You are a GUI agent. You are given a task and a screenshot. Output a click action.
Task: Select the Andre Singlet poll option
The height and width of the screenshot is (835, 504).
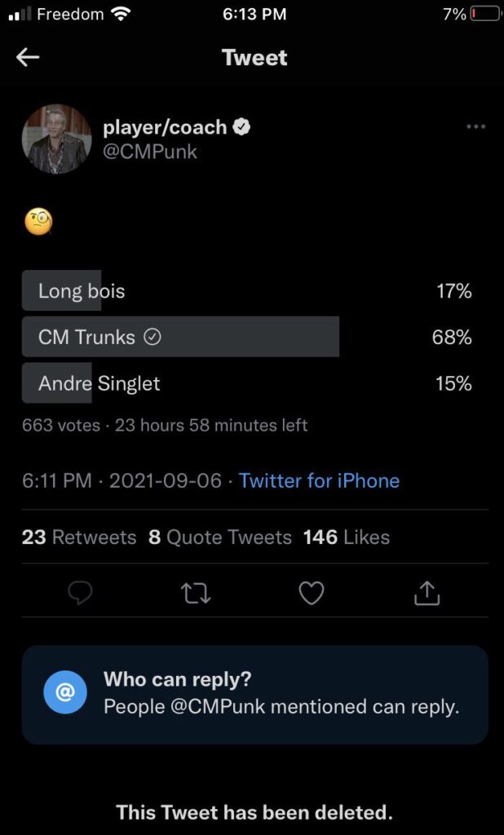pos(99,383)
